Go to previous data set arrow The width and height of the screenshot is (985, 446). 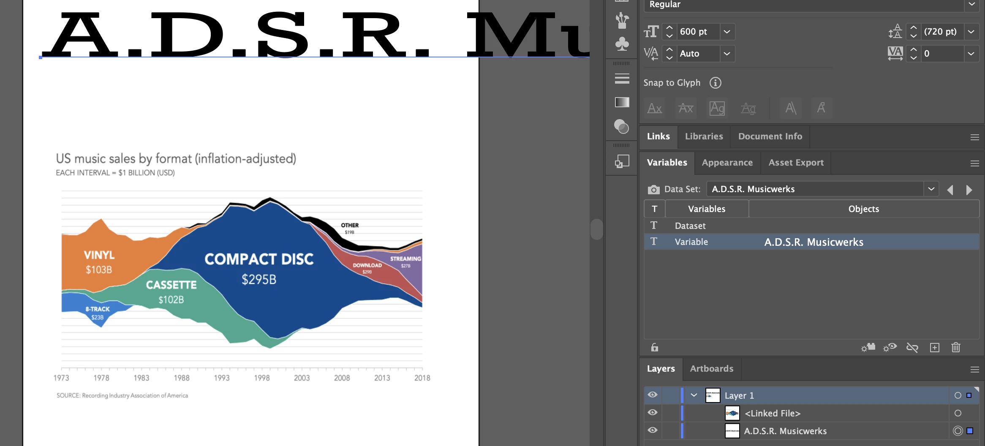950,190
